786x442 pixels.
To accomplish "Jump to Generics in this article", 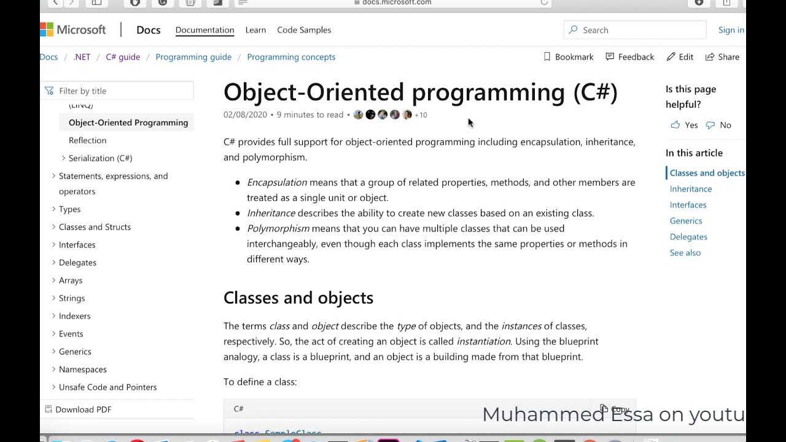I will [x=686, y=221].
